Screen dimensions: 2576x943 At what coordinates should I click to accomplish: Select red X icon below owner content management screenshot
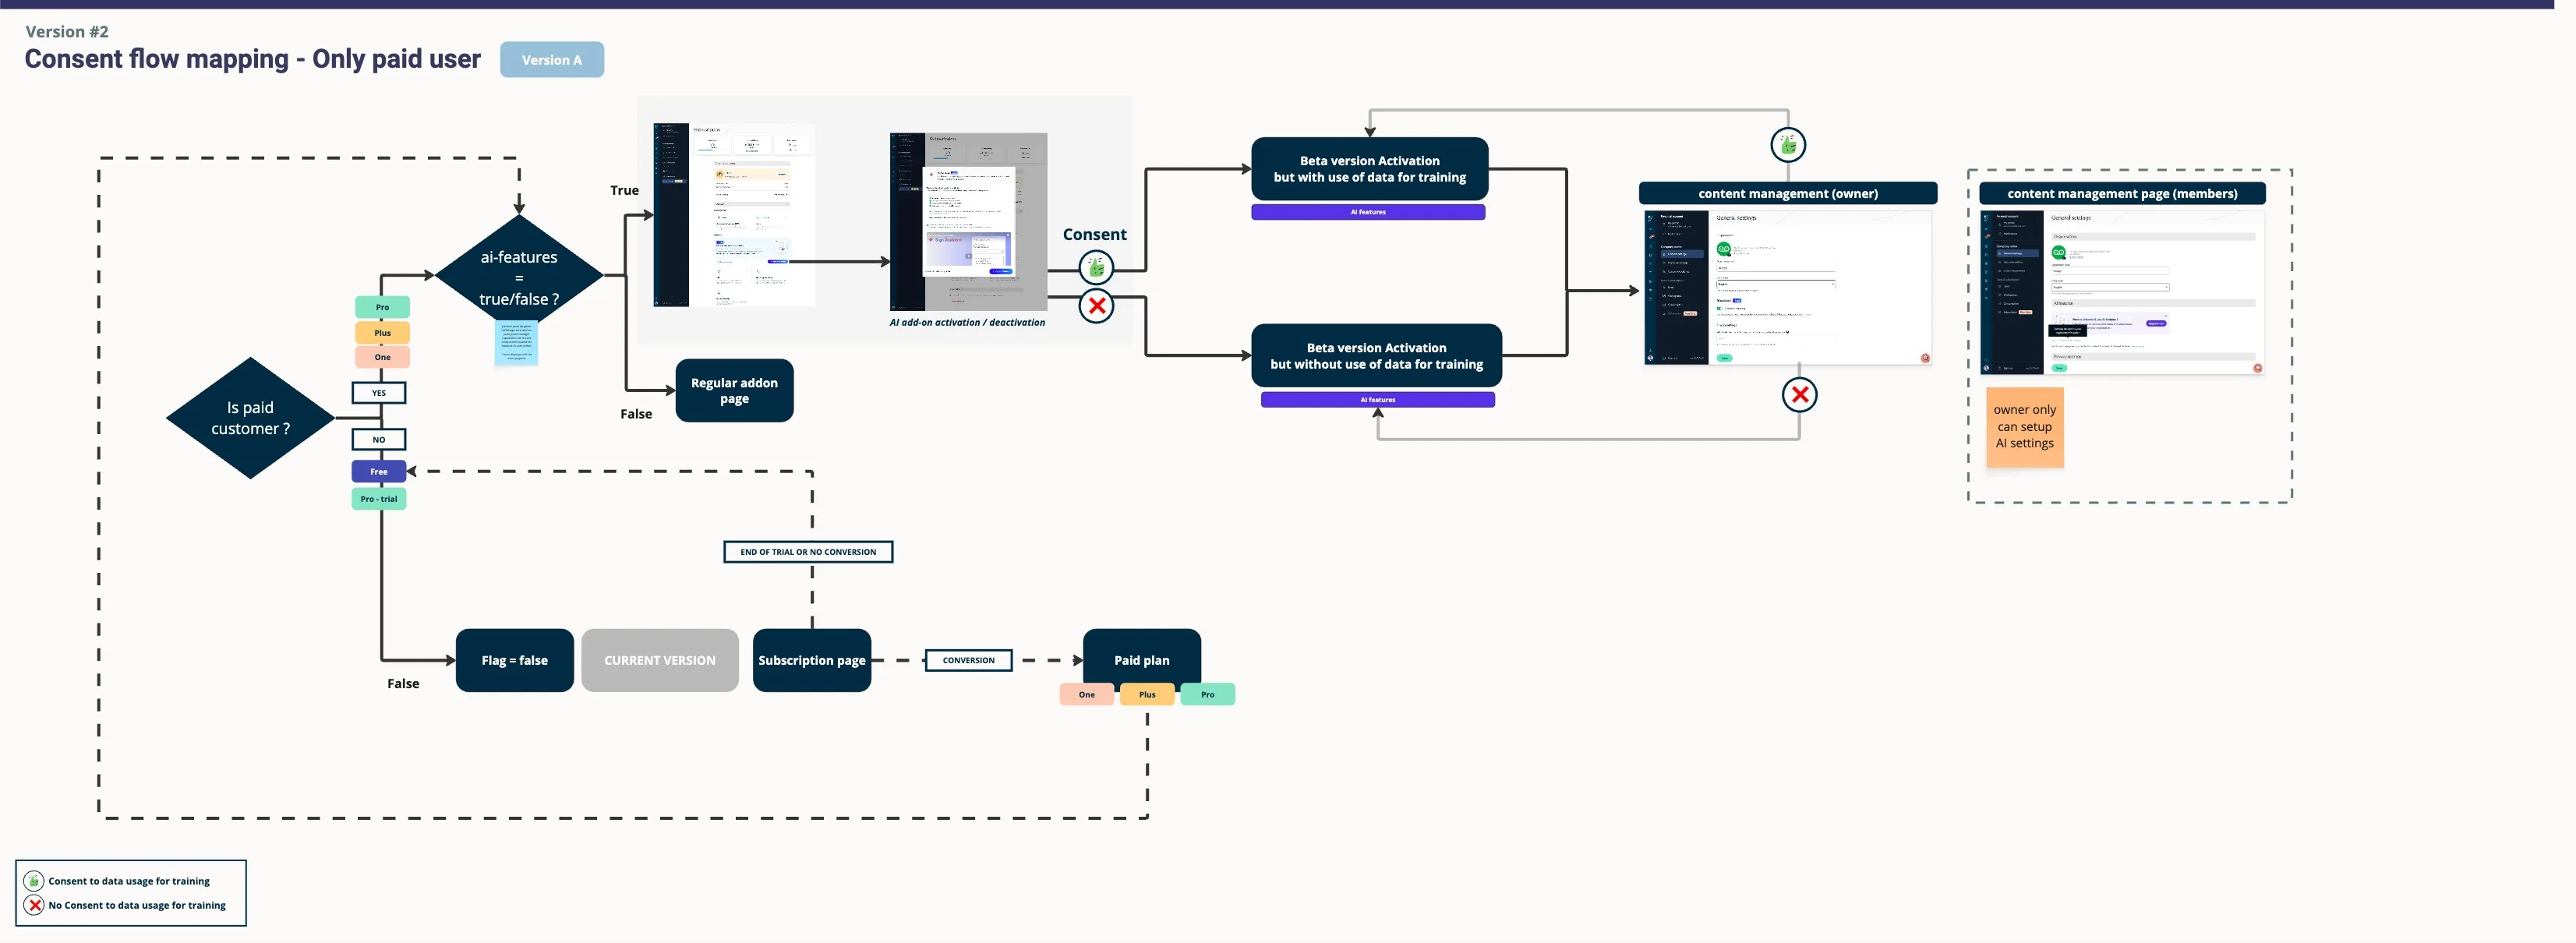pos(1799,395)
